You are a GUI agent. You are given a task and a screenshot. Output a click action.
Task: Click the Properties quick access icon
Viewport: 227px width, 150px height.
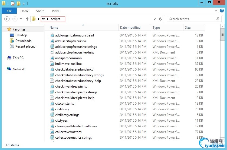click(x=13, y=3)
